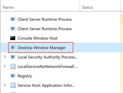
Task: Select the Desktop Window Manager row
Action: click(x=60, y=48)
